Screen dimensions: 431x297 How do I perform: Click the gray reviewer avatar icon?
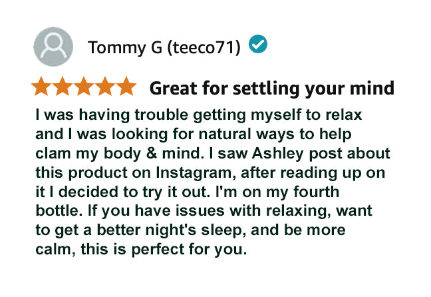click(x=54, y=47)
